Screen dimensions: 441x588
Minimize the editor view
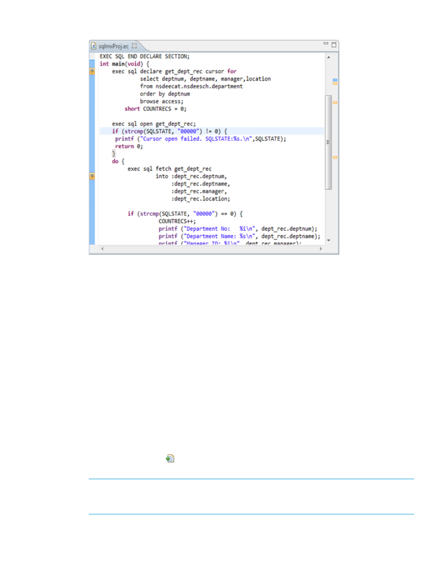tap(326, 44)
